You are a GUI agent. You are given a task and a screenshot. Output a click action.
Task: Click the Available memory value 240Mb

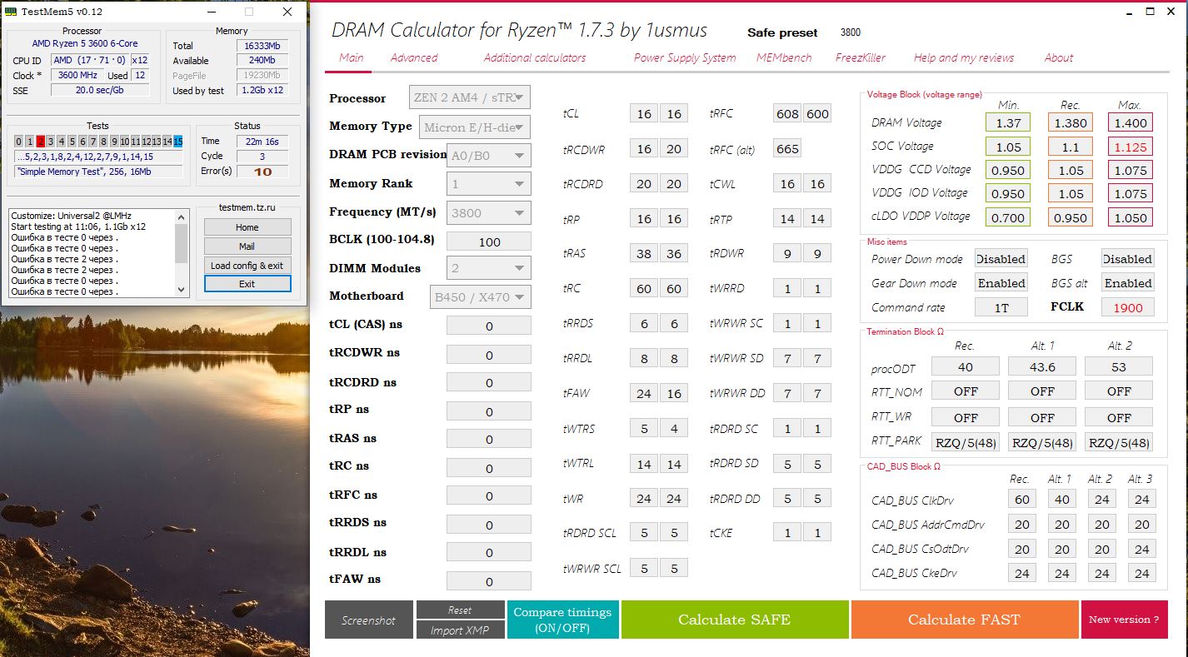262,61
